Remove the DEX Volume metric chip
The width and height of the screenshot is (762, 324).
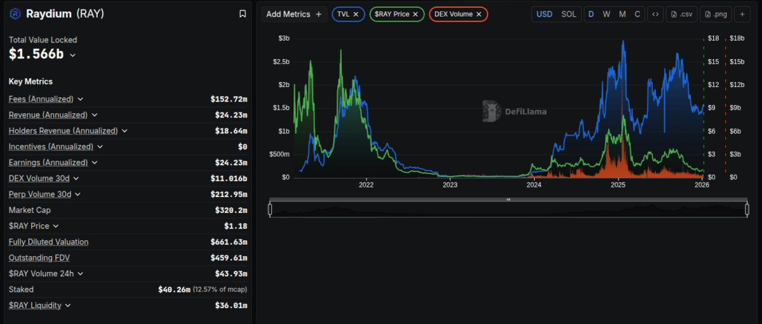[x=479, y=14]
